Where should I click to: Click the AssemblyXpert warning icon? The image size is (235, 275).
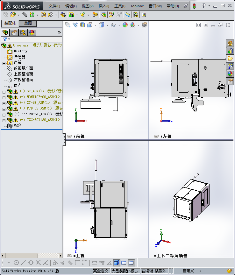click(x=136, y=15)
